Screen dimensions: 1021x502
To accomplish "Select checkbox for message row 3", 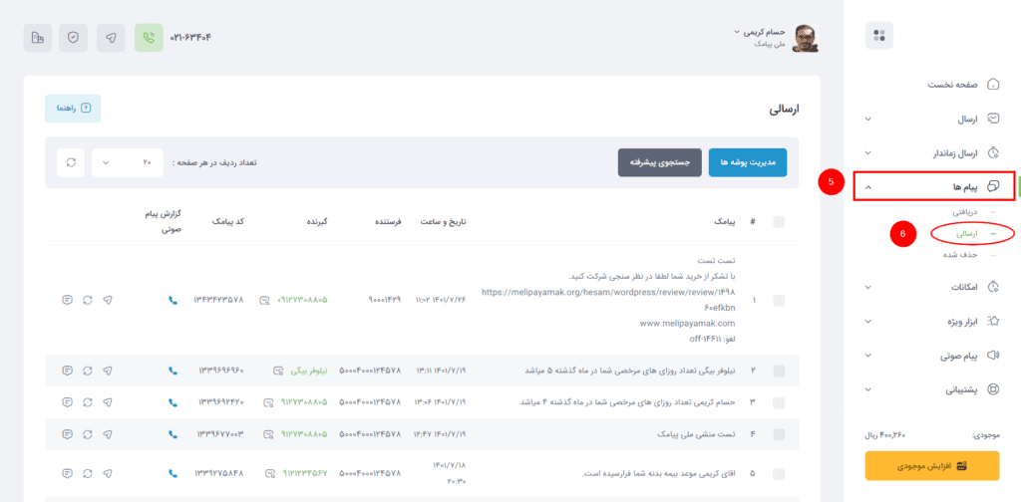I will pos(779,402).
